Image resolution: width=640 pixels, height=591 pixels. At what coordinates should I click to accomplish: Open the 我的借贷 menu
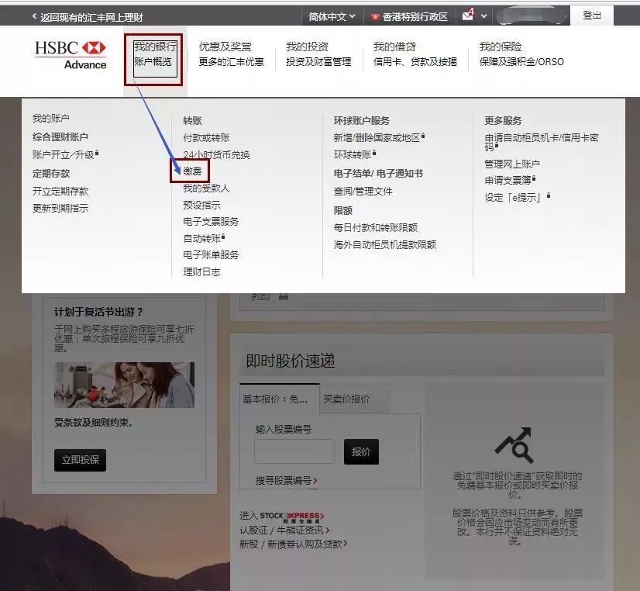click(415, 54)
